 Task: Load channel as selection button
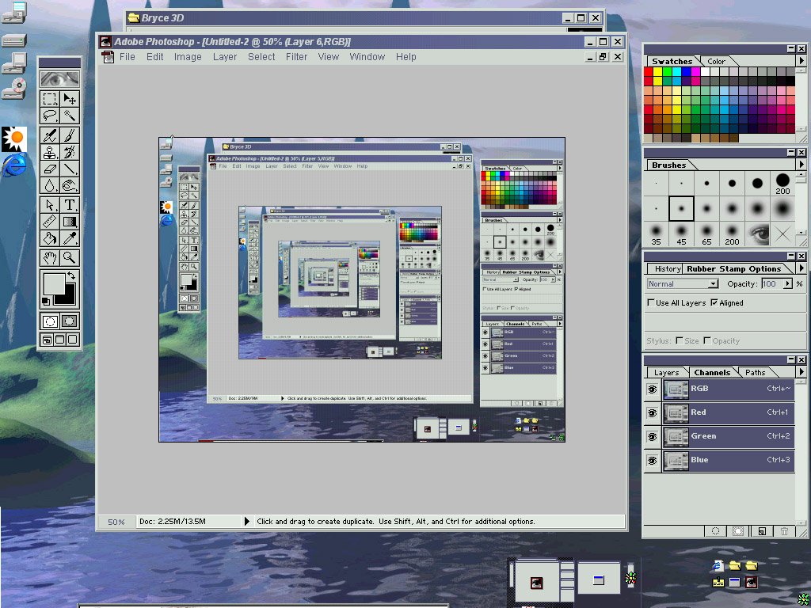click(716, 531)
